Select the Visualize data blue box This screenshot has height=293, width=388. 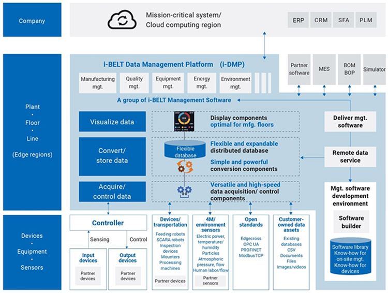[x=112, y=122]
